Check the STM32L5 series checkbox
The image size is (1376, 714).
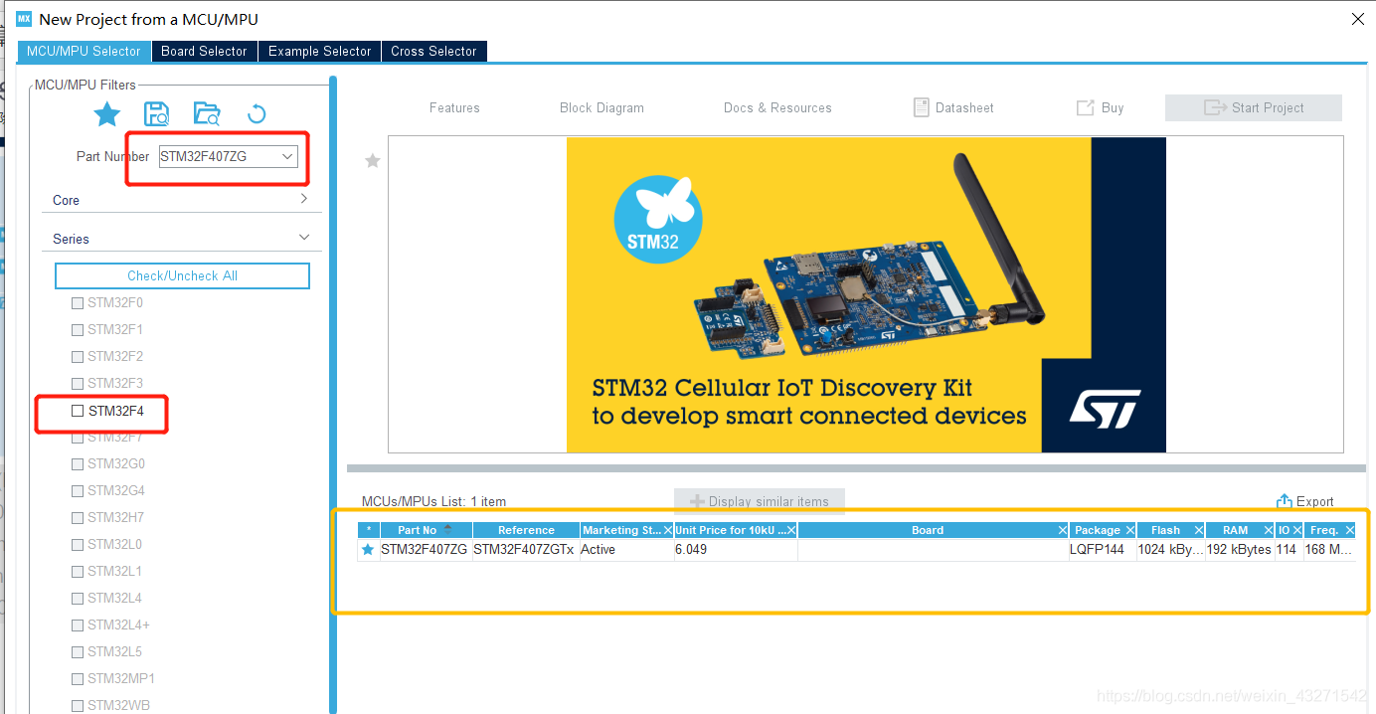tap(78, 651)
